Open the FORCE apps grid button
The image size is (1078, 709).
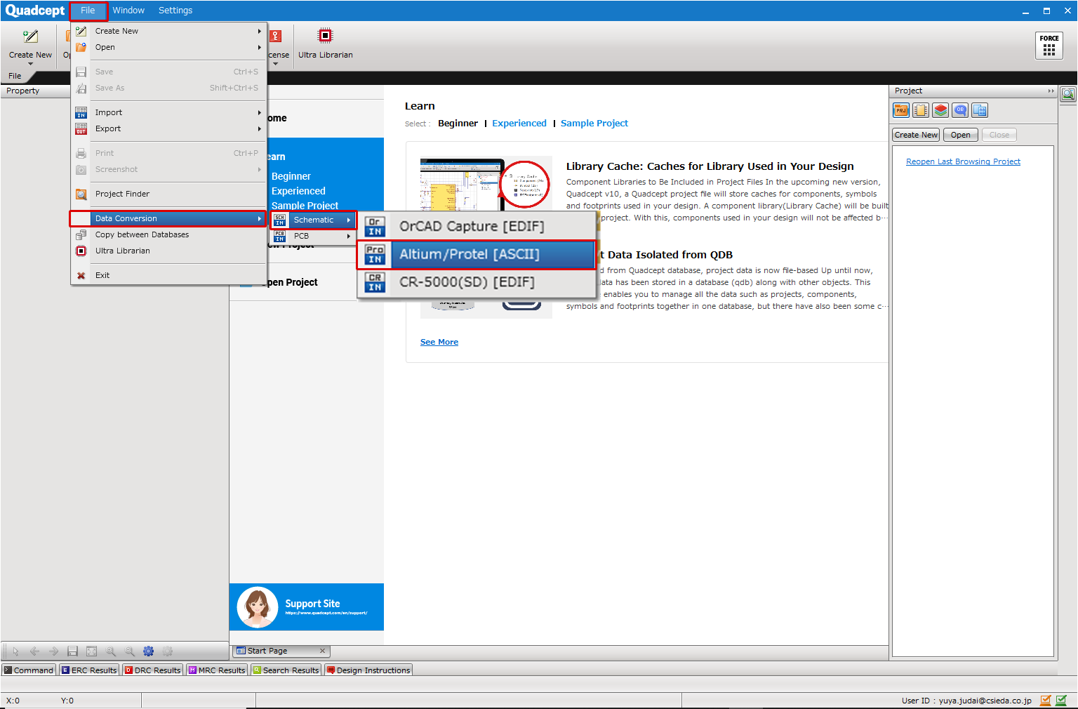click(1049, 46)
